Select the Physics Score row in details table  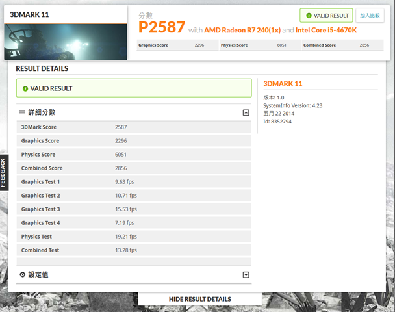point(134,155)
